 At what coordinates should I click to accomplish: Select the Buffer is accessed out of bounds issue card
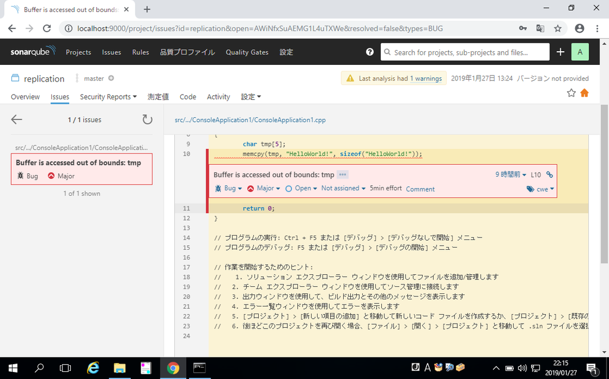click(81, 169)
